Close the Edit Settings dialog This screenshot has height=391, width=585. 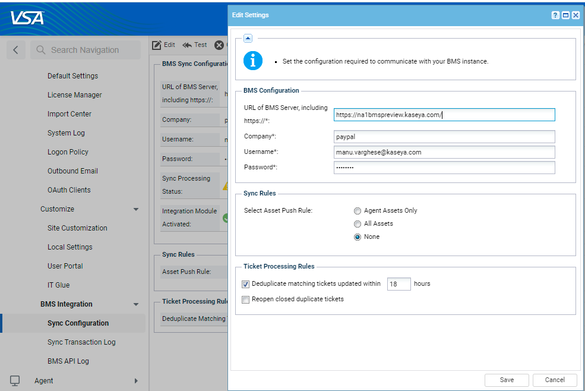point(575,15)
